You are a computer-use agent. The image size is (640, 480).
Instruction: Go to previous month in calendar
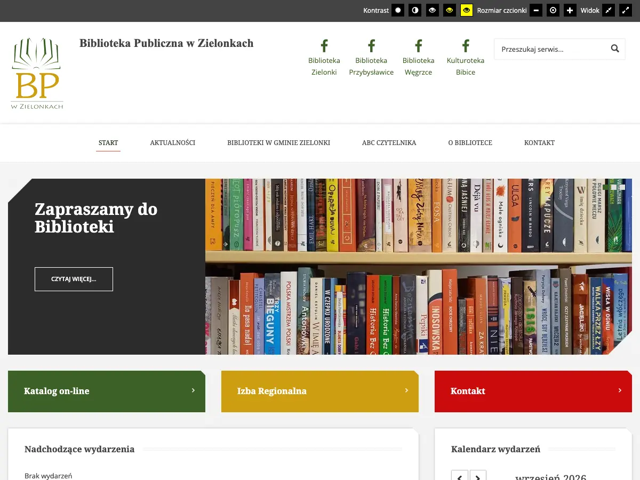point(460,477)
